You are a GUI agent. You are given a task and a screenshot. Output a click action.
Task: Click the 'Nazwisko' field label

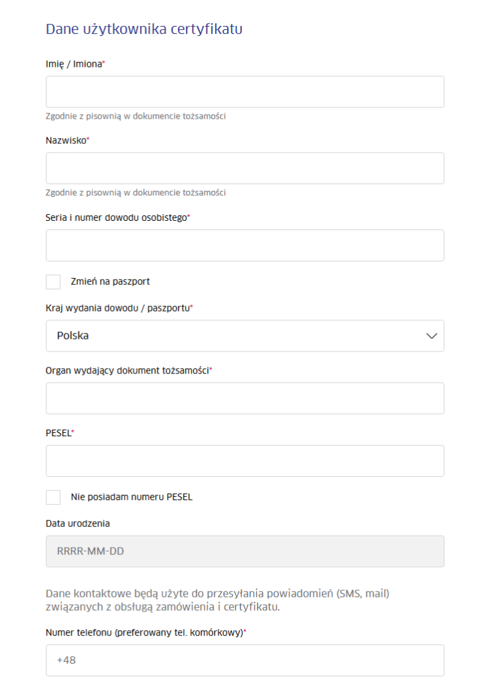(66, 141)
